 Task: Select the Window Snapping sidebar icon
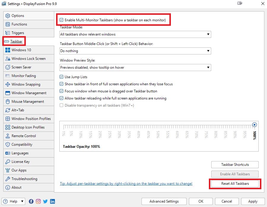click(x=8, y=84)
